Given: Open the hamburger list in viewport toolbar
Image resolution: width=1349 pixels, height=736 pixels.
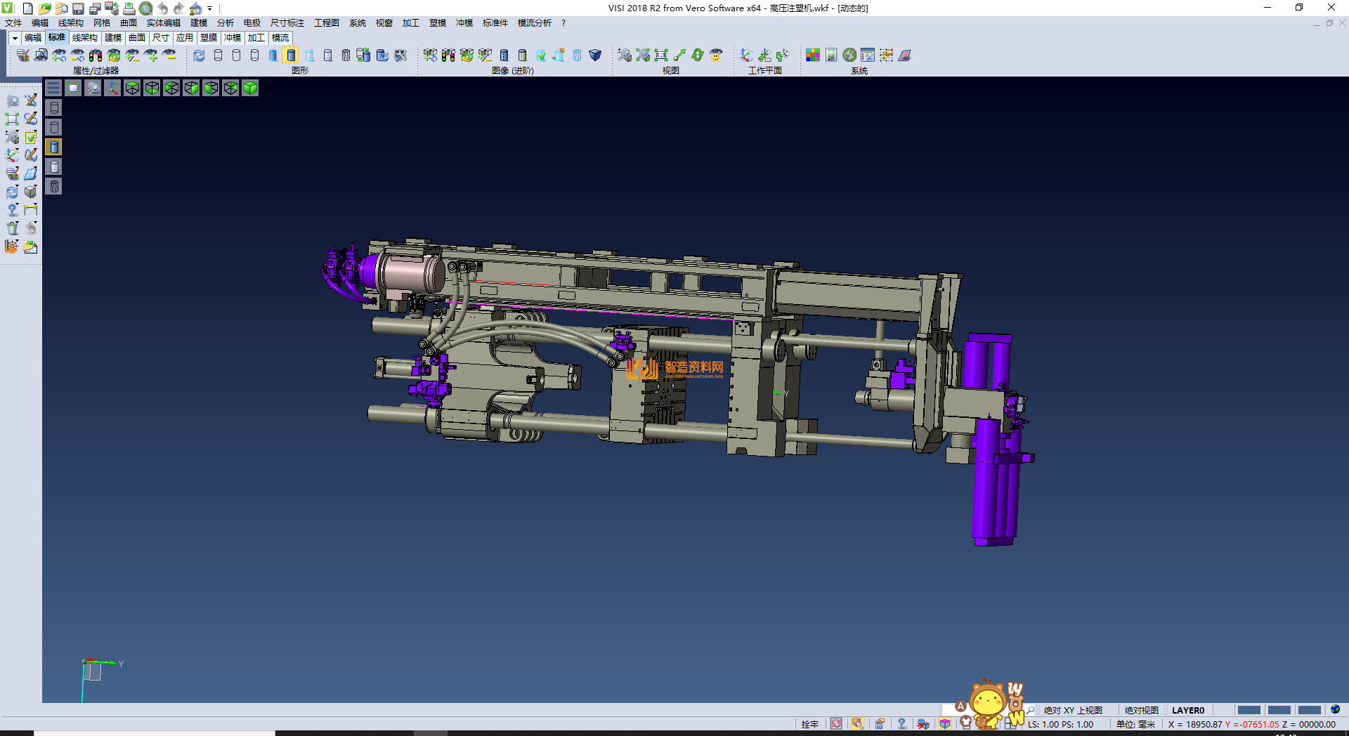Looking at the screenshot, I should (53, 88).
